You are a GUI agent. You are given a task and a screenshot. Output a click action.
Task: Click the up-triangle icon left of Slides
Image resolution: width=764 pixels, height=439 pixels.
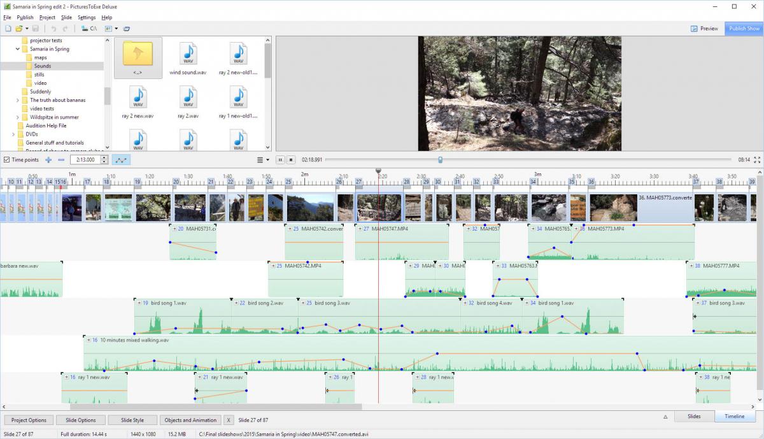tap(665, 417)
